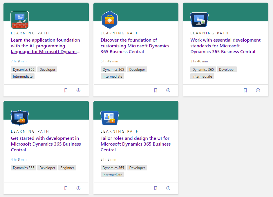Image resolution: width=273 pixels, height=197 pixels.
Task: Click Intermediate tag on 'Tailor roles' card
Action: [x=113, y=175]
